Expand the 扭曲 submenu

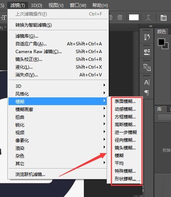click(58, 117)
